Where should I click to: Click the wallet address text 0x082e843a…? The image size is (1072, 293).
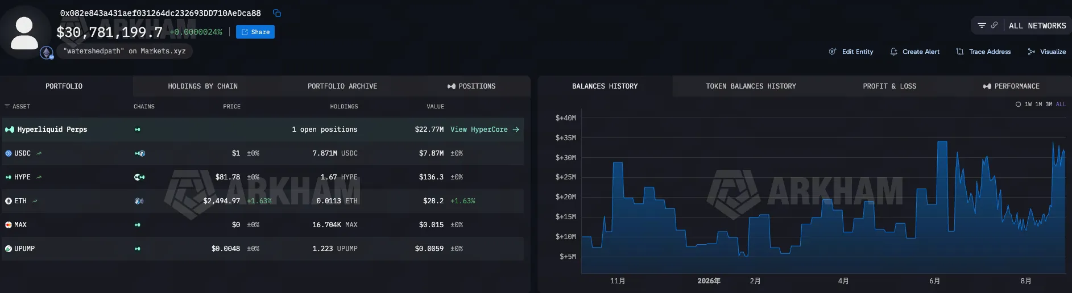coord(160,13)
